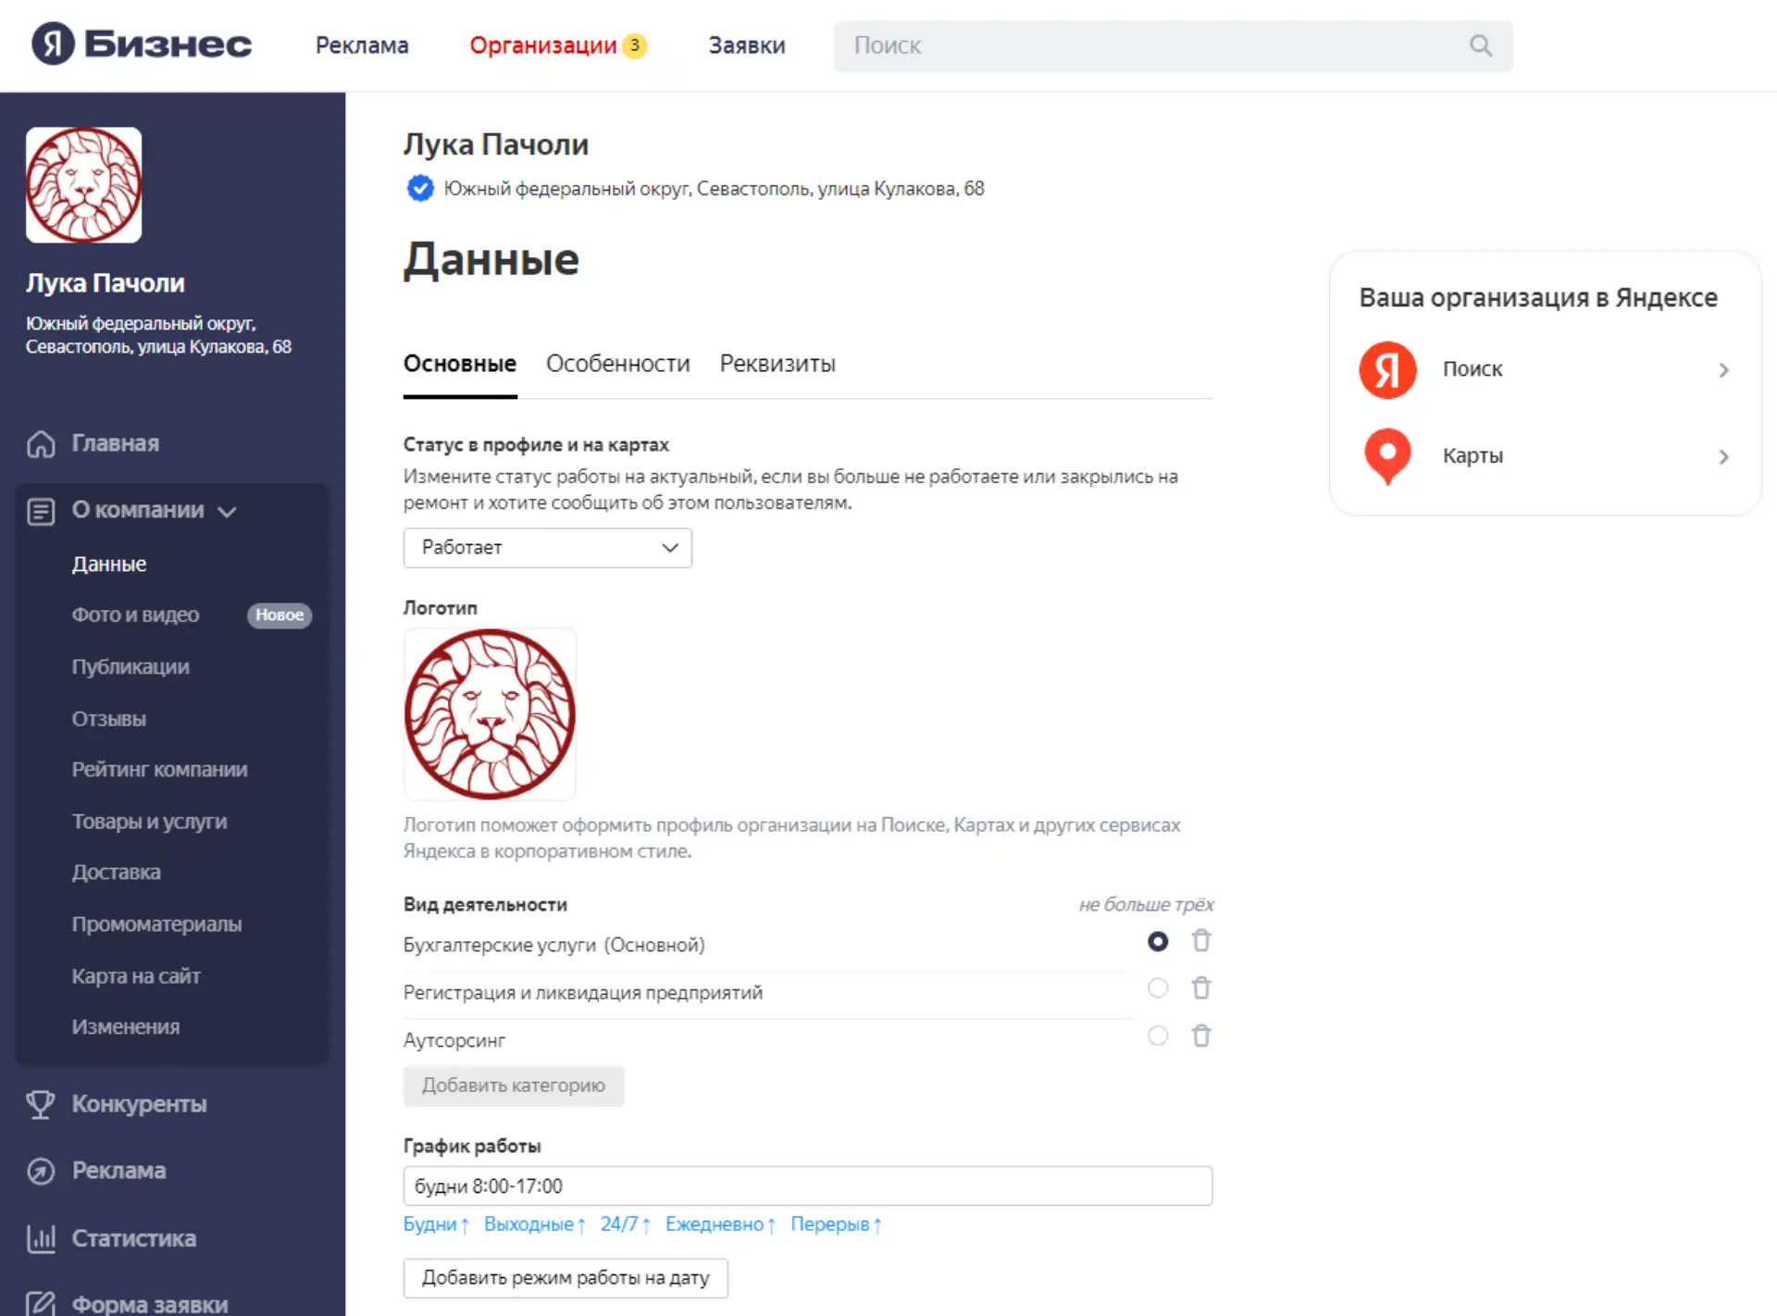Screen dimensions: 1777x1316
Task: Open Рейтинг компании in the sidebar
Action: click(159, 770)
